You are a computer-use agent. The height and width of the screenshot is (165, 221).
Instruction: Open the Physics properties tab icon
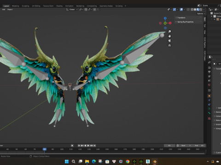tap(209, 100)
